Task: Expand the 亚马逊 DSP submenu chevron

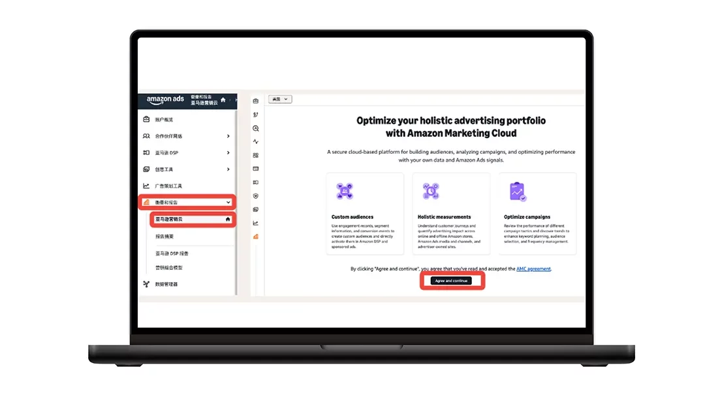Action: click(228, 153)
